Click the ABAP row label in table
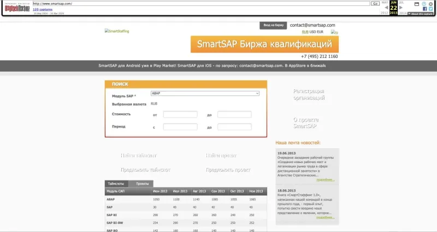Viewport: 437px width, 232px height. coord(111,200)
